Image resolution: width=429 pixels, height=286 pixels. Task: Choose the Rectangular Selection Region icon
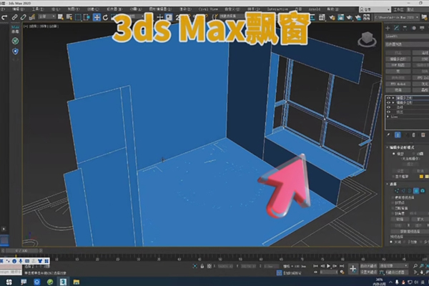click(x=78, y=17)
